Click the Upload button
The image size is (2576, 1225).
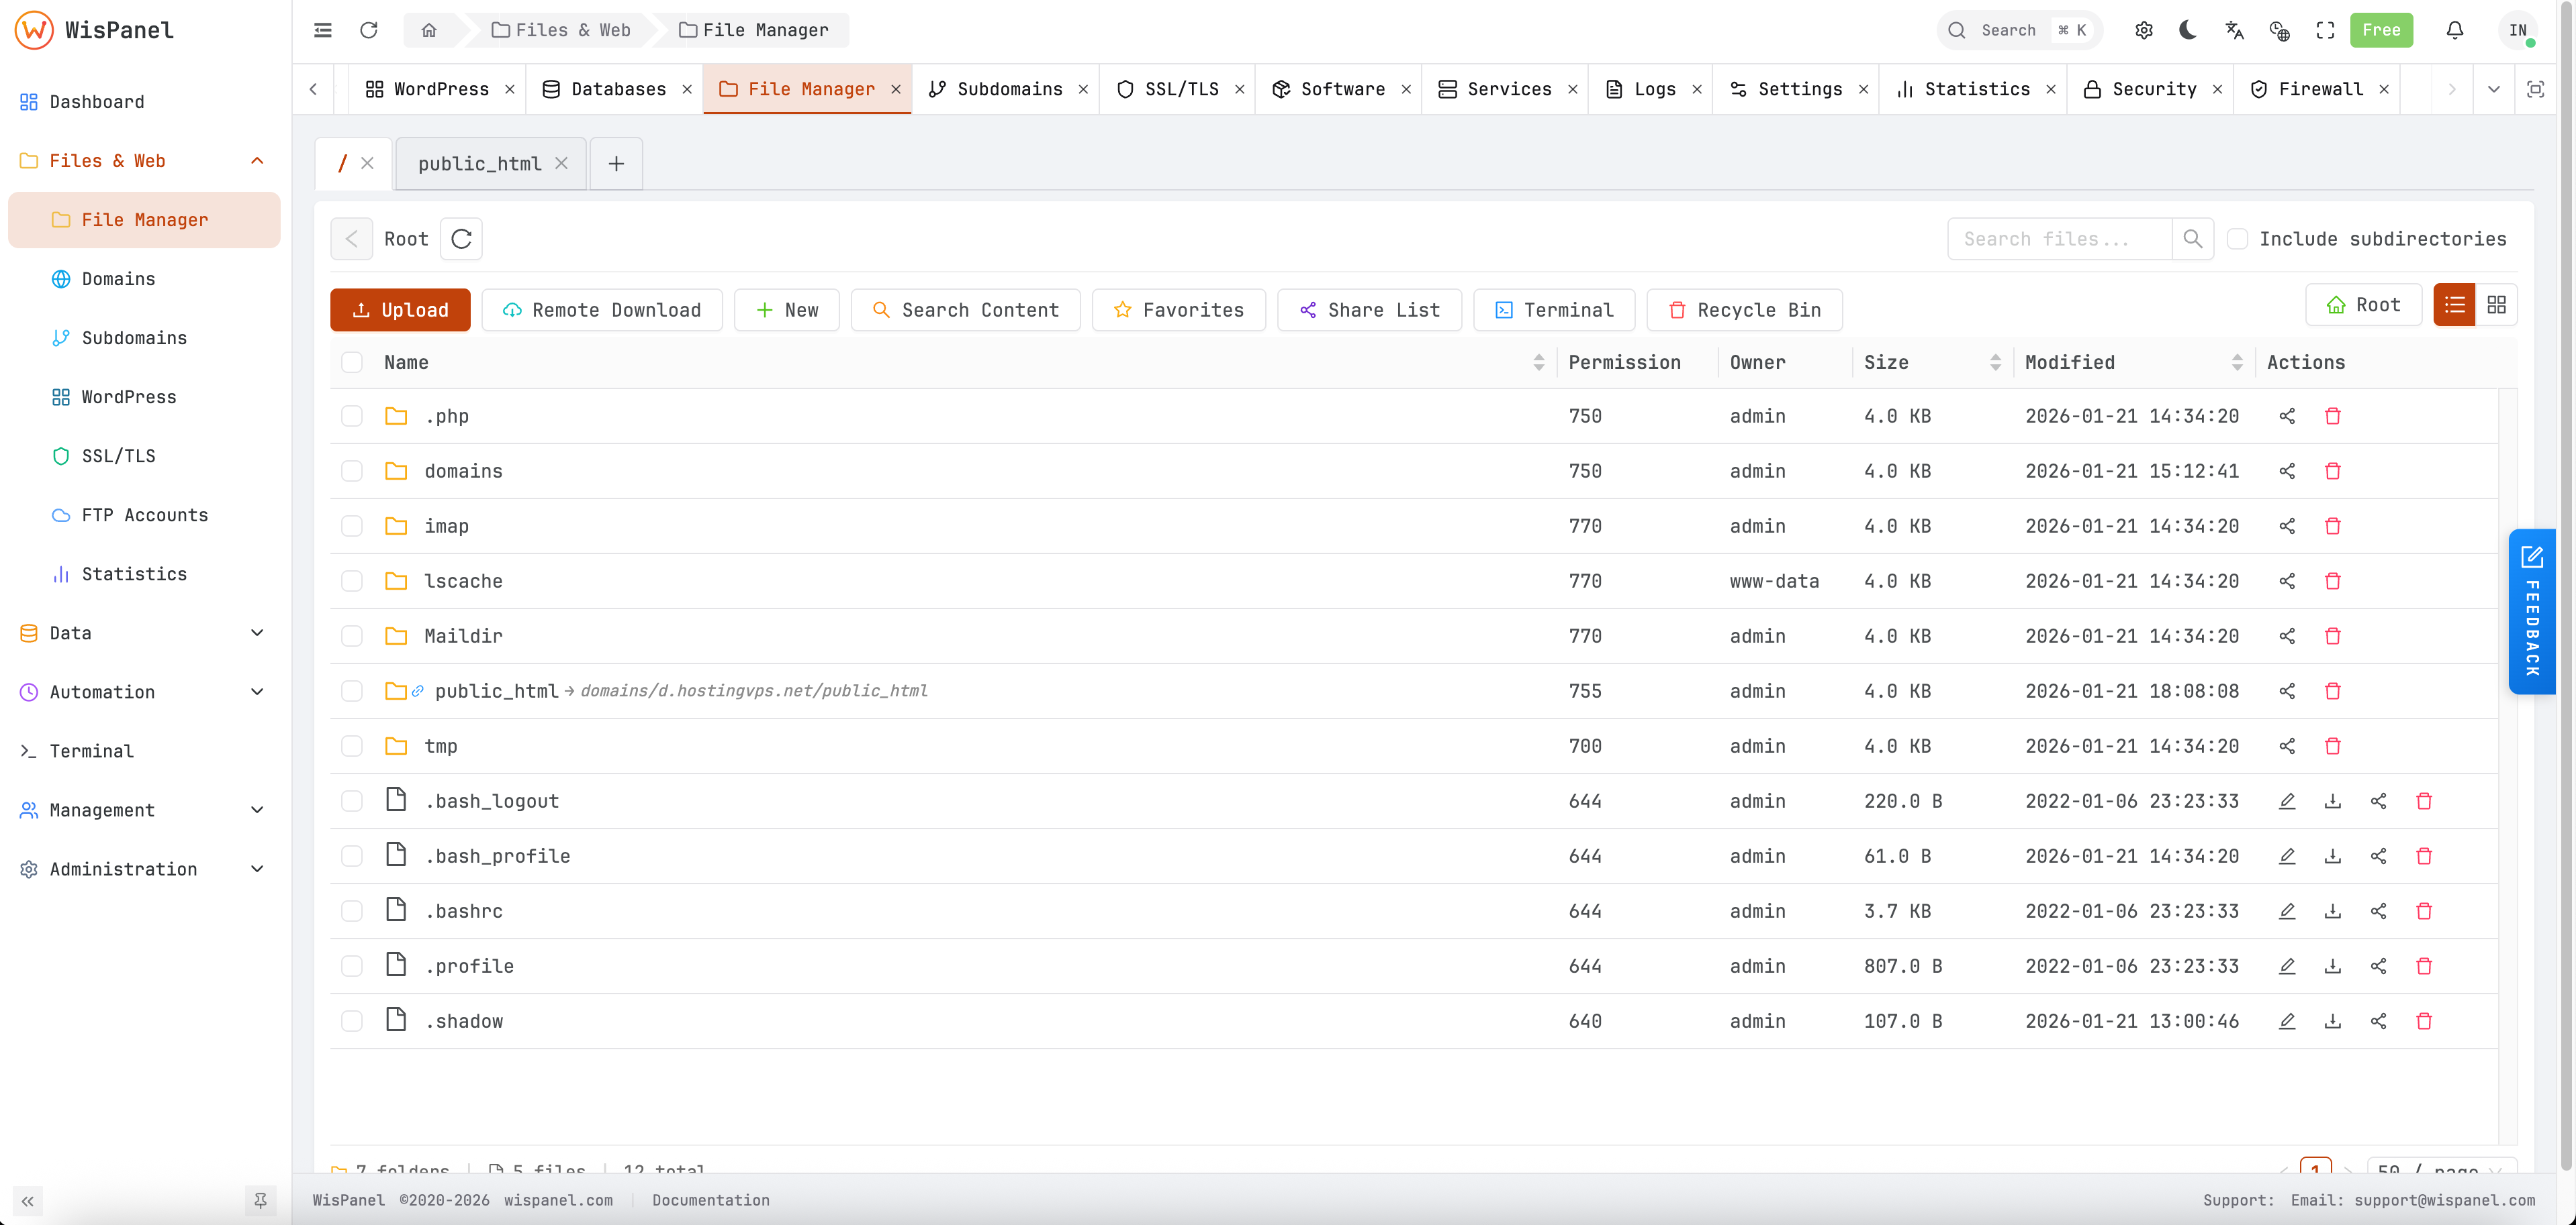tap(399, 310)
